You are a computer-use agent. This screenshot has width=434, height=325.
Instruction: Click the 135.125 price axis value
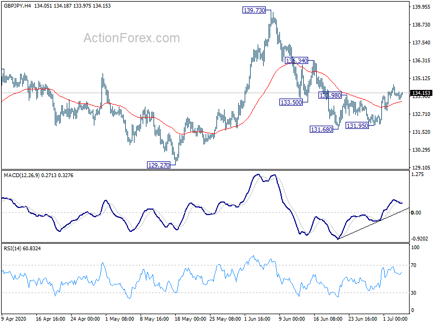[x=422, y=79]
